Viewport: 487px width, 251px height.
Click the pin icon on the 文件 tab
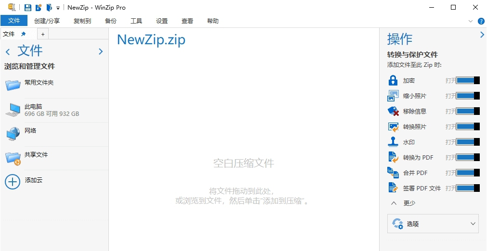coord(23,34)
